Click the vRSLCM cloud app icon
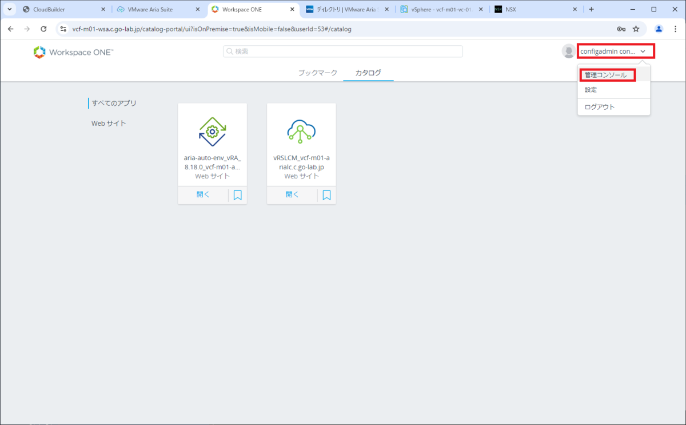 point(301,131)
